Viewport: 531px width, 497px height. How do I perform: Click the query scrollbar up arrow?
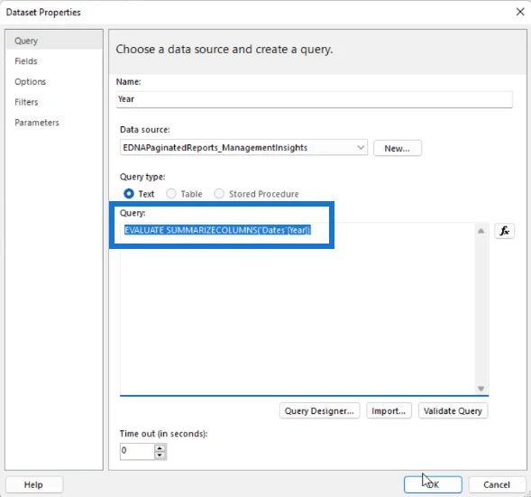(481, 231)
